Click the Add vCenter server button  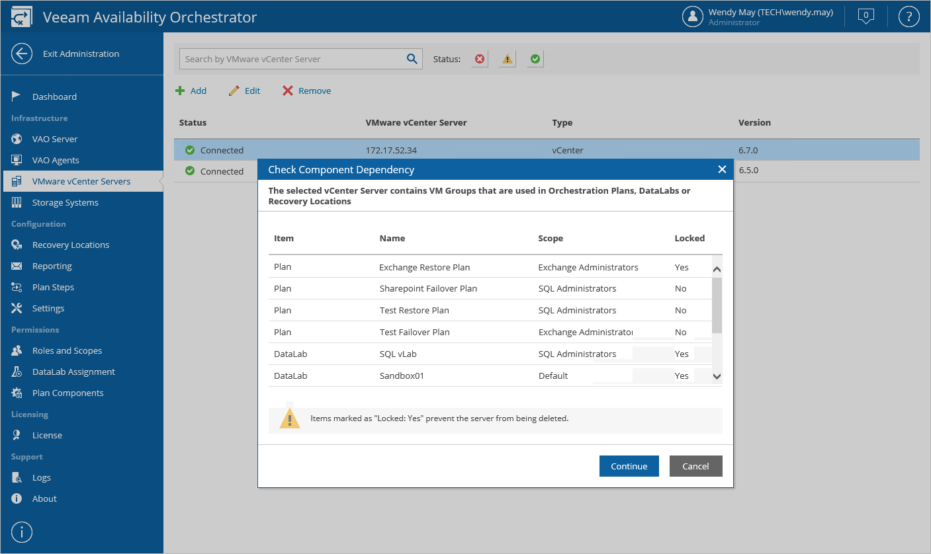click(x=191, y=91)
